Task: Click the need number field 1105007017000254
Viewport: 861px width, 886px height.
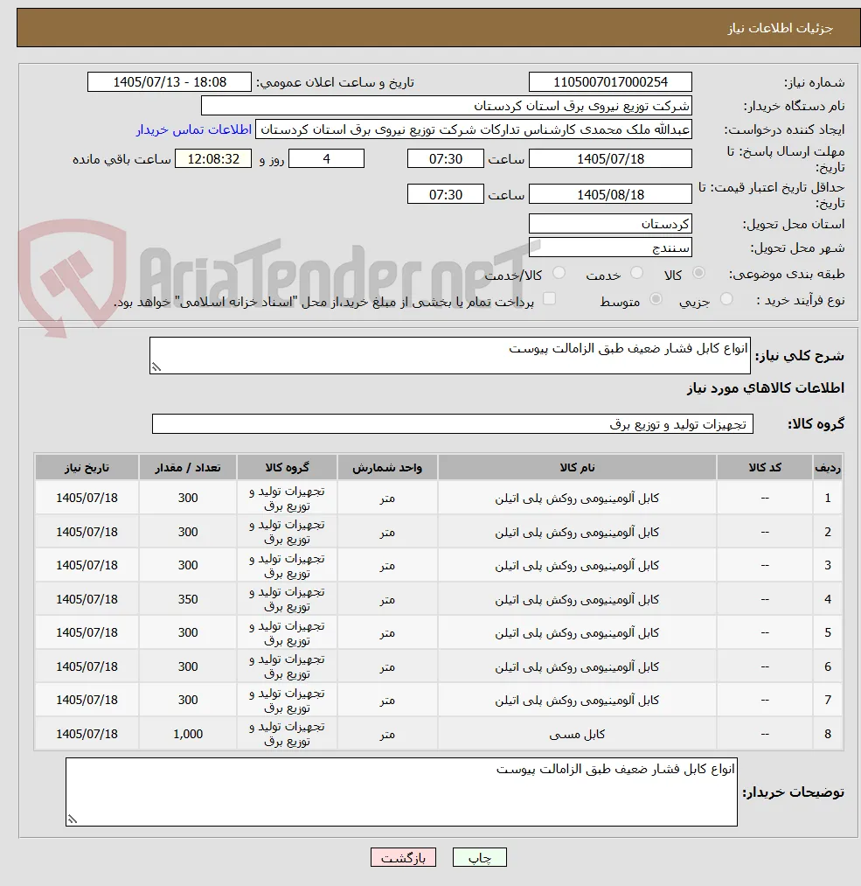Action: (610, 82)
